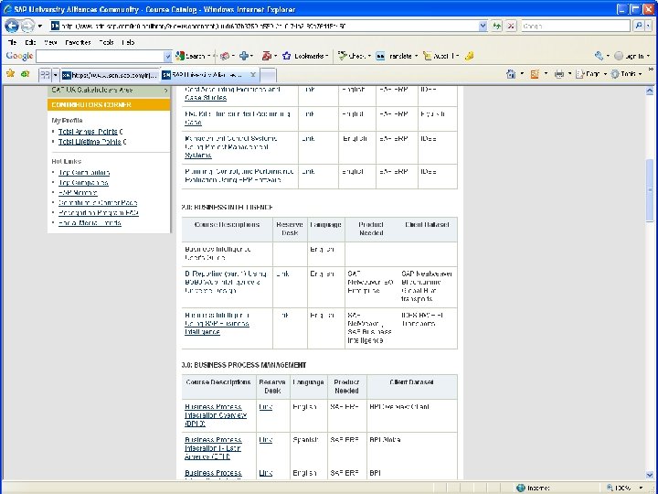Open the Business Process Integration Overview course link

(x=216, y=415)
